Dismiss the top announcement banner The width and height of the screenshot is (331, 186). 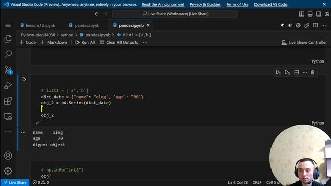click(324, 4)
